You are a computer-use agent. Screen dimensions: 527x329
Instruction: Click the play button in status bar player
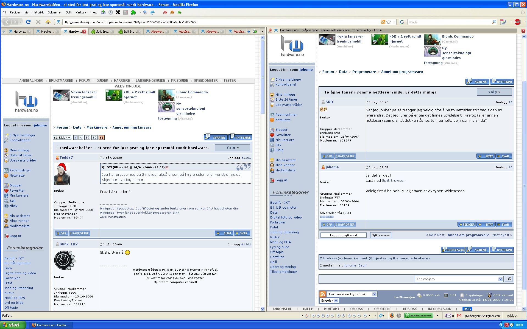319,316
